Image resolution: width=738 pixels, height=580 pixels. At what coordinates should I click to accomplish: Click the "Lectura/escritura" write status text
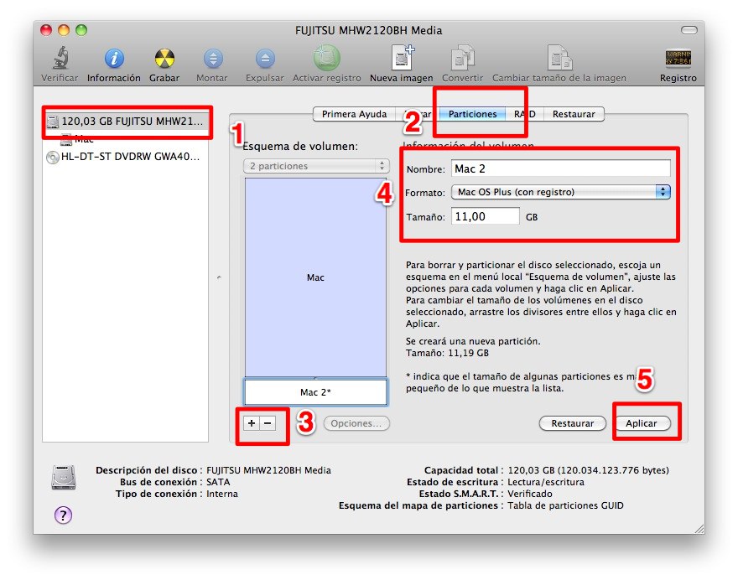546,482
